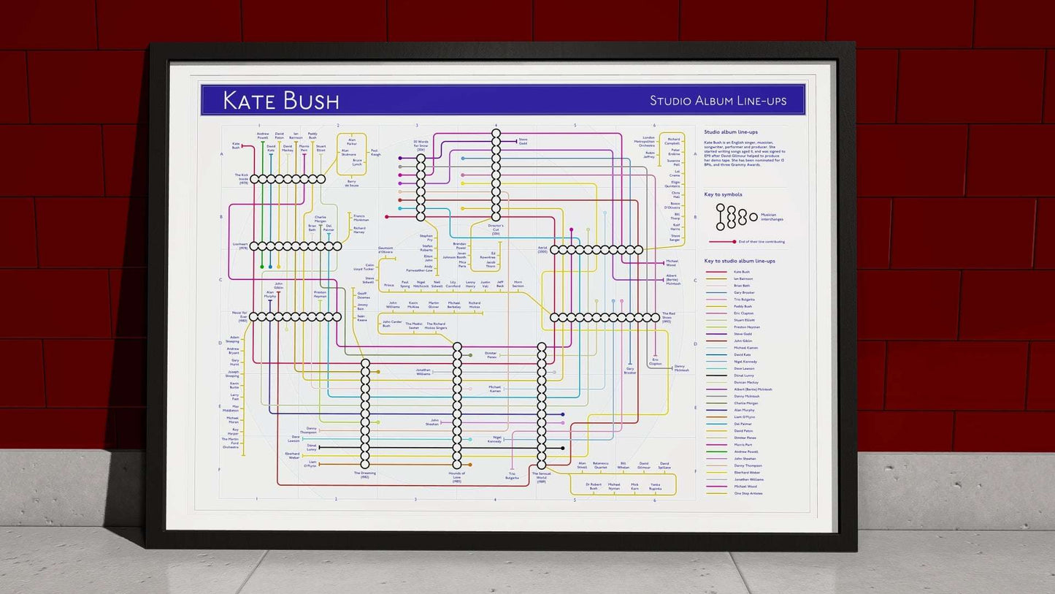Click the "Michael Nyman" name
Viewport: 1055px width, 594px height.
click(x=614, y=486)
